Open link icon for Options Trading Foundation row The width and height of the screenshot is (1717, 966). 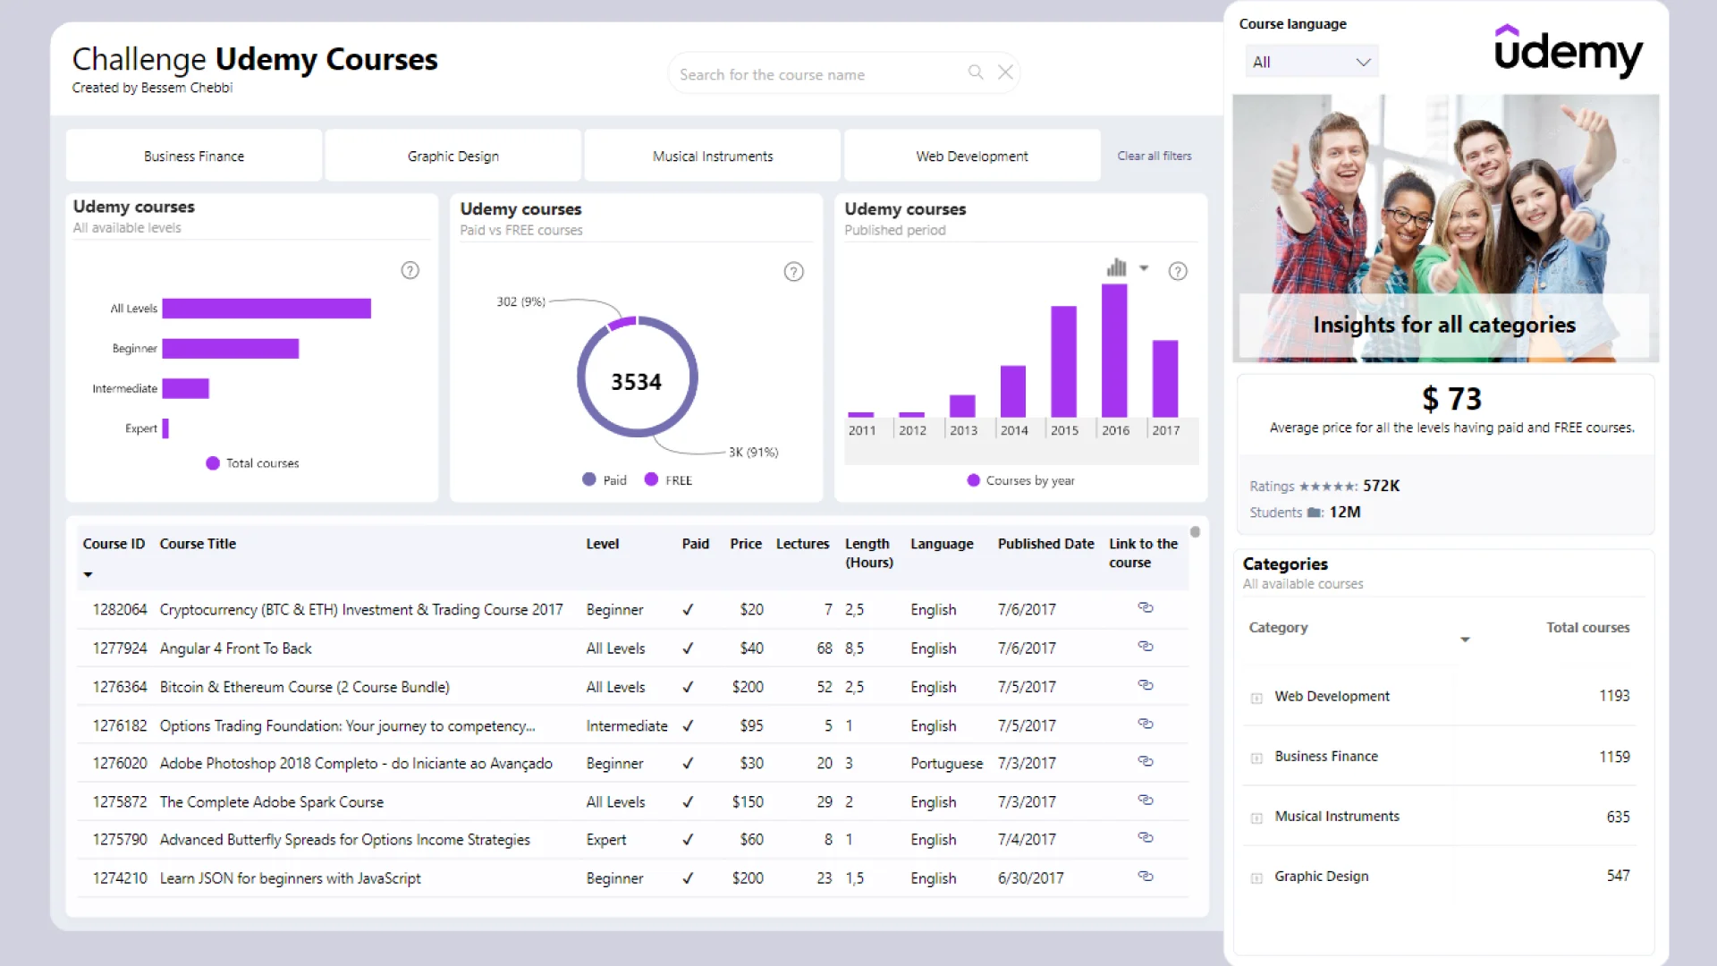pyautogui.click(x=1146, y=724)
